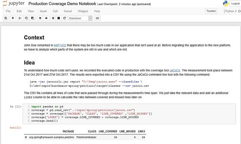Open the Help menu
The width and height of the screenshot is (241, 144).
coord(97,11)
